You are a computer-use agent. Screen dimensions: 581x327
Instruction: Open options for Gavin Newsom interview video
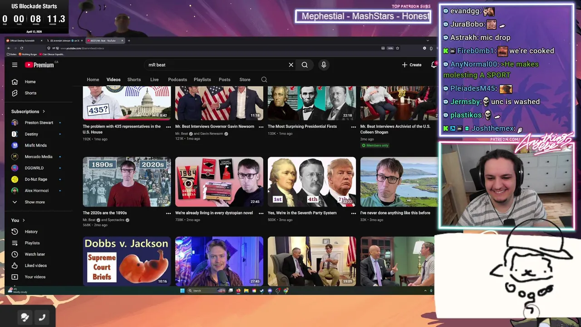(x=261, y=127)
